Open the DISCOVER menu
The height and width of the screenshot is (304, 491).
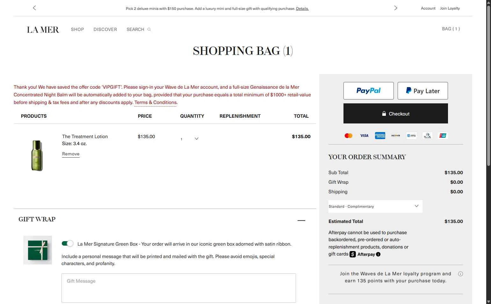(x=105, y=29)
